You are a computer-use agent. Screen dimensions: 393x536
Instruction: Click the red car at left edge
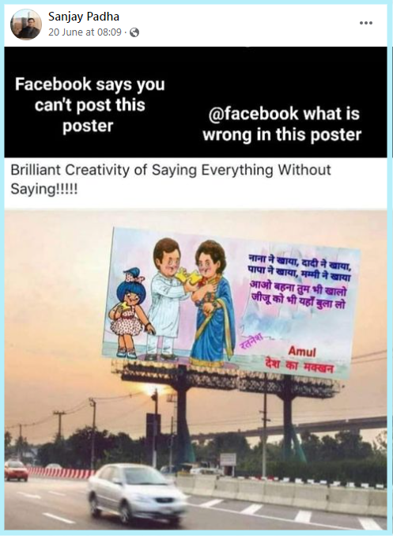click(x=16, y=470)
